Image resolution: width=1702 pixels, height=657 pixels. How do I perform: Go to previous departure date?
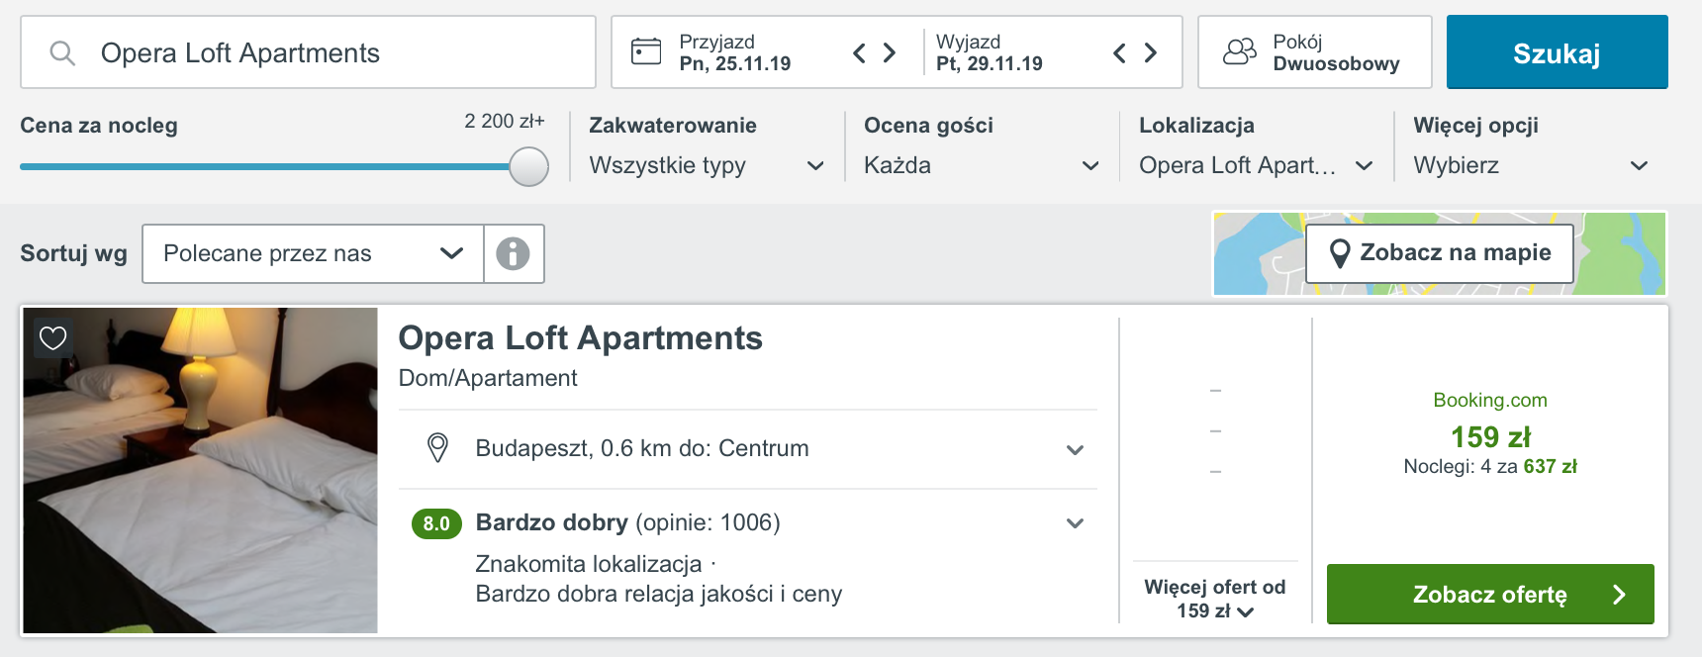tap(1119, 52)
